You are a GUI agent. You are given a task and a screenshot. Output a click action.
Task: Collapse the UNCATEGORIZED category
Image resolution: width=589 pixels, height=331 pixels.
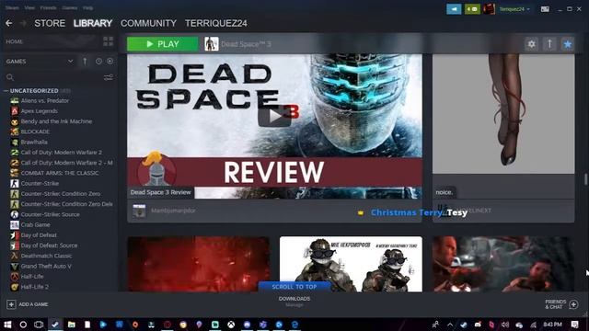(x=6, y=91)
